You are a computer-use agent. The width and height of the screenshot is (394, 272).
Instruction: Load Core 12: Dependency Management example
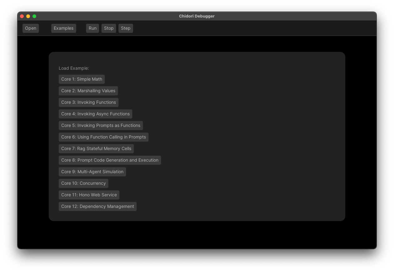pyautogui.click(x=97, y=206)
